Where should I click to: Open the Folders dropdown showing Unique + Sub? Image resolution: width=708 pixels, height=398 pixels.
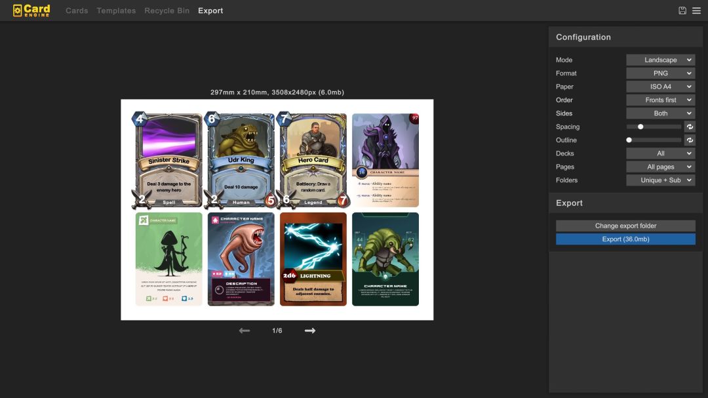[x=661, y=180]
